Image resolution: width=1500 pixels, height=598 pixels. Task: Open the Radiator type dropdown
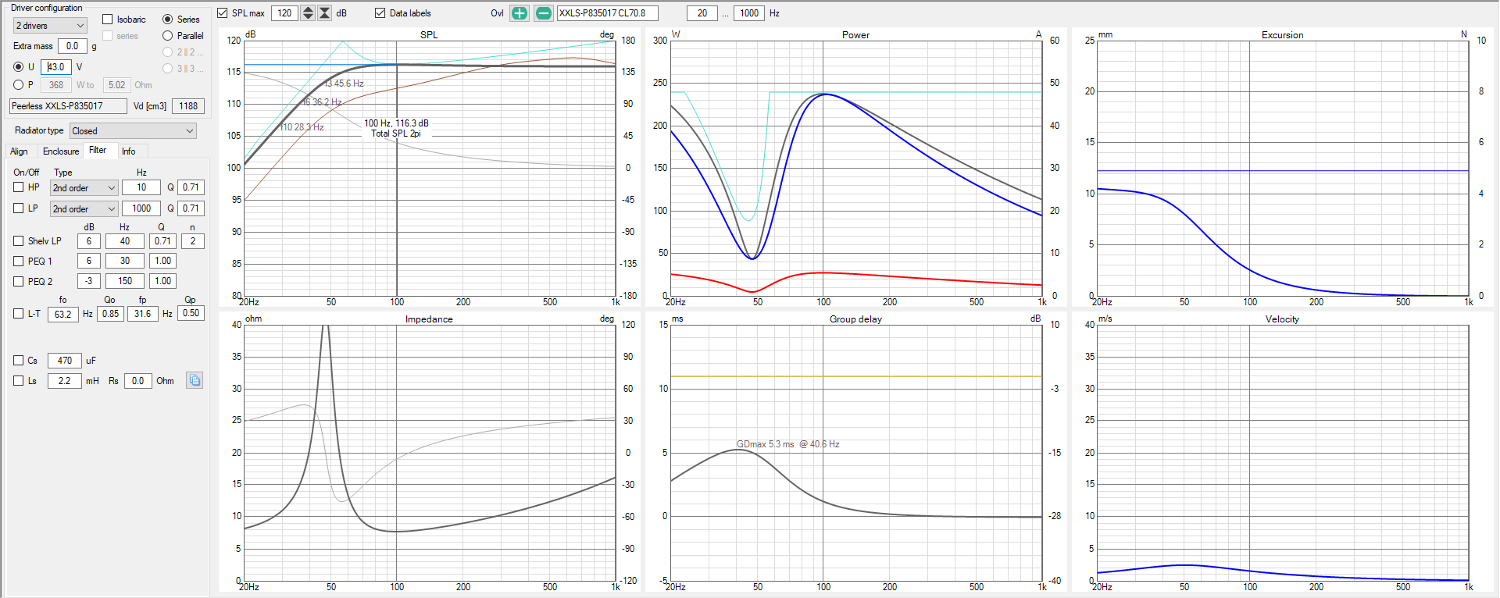click(133, 131)
